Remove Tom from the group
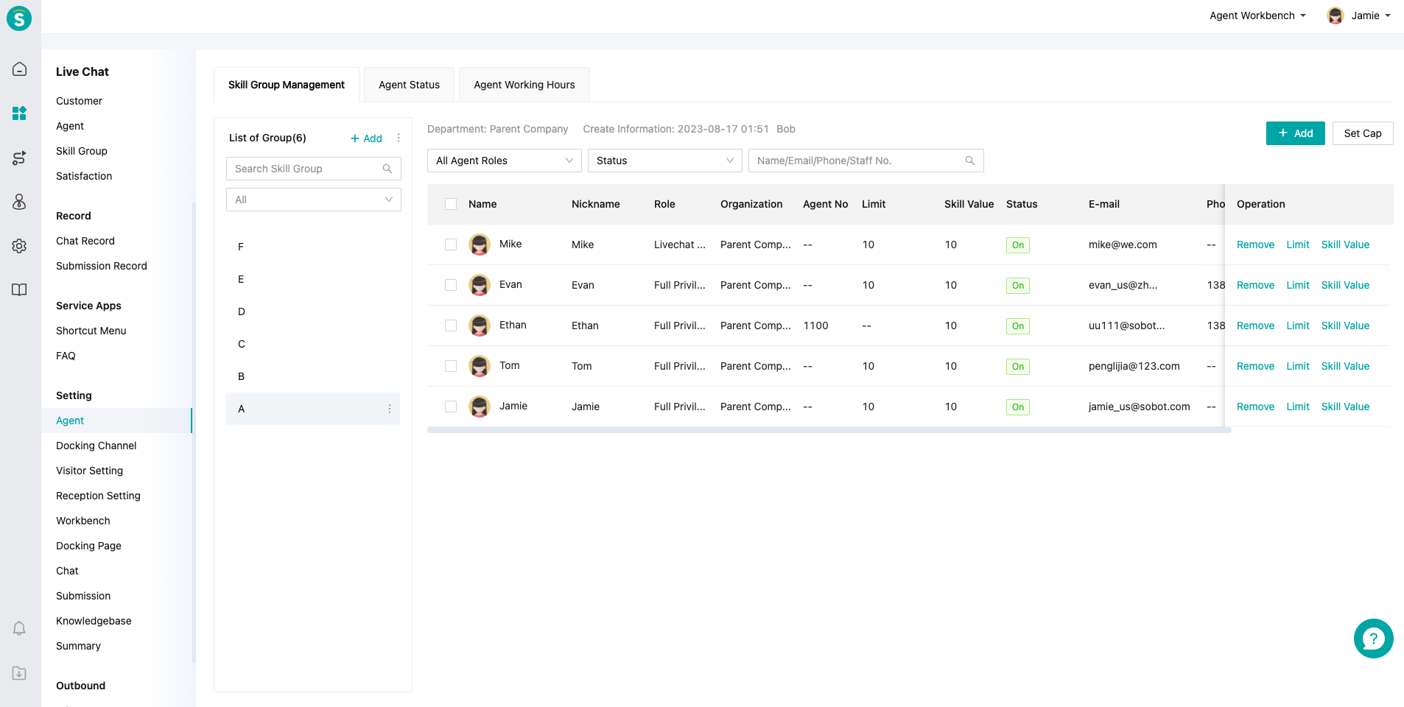Viewport: 1404px width, 707px height. 1255,366
